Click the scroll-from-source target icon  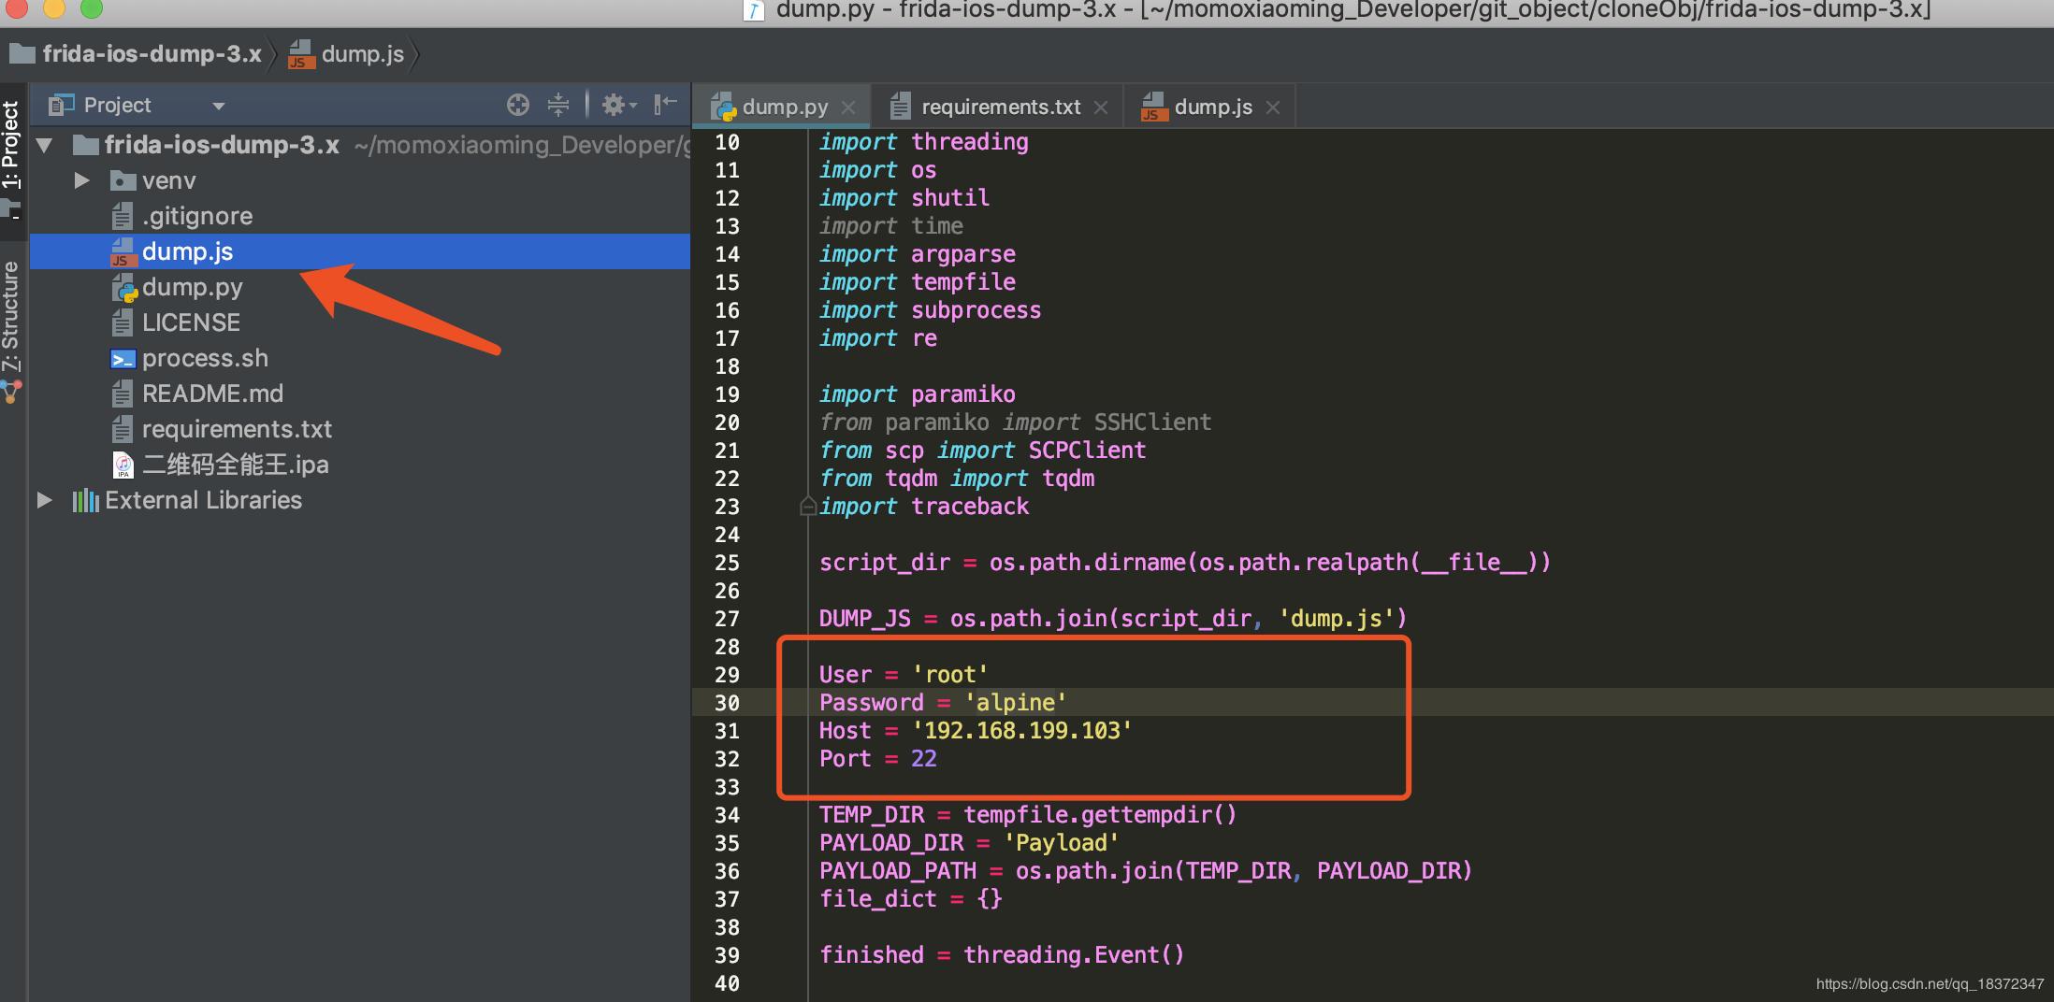[x=518, y=105]
